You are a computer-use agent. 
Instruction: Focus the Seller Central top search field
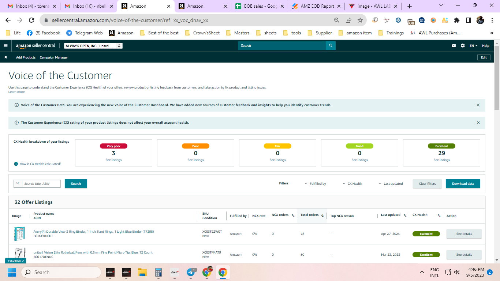282,46
